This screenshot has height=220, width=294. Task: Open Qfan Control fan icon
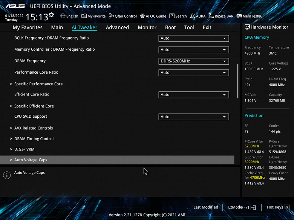click(111, 16)
